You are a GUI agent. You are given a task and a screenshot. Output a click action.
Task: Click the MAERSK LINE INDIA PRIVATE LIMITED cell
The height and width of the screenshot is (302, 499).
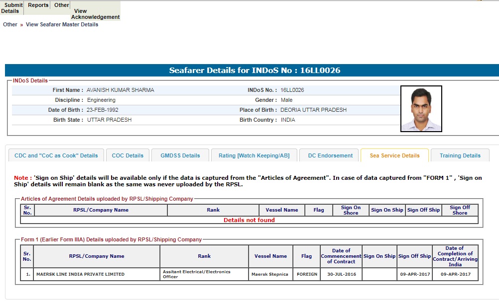[80, 274]
